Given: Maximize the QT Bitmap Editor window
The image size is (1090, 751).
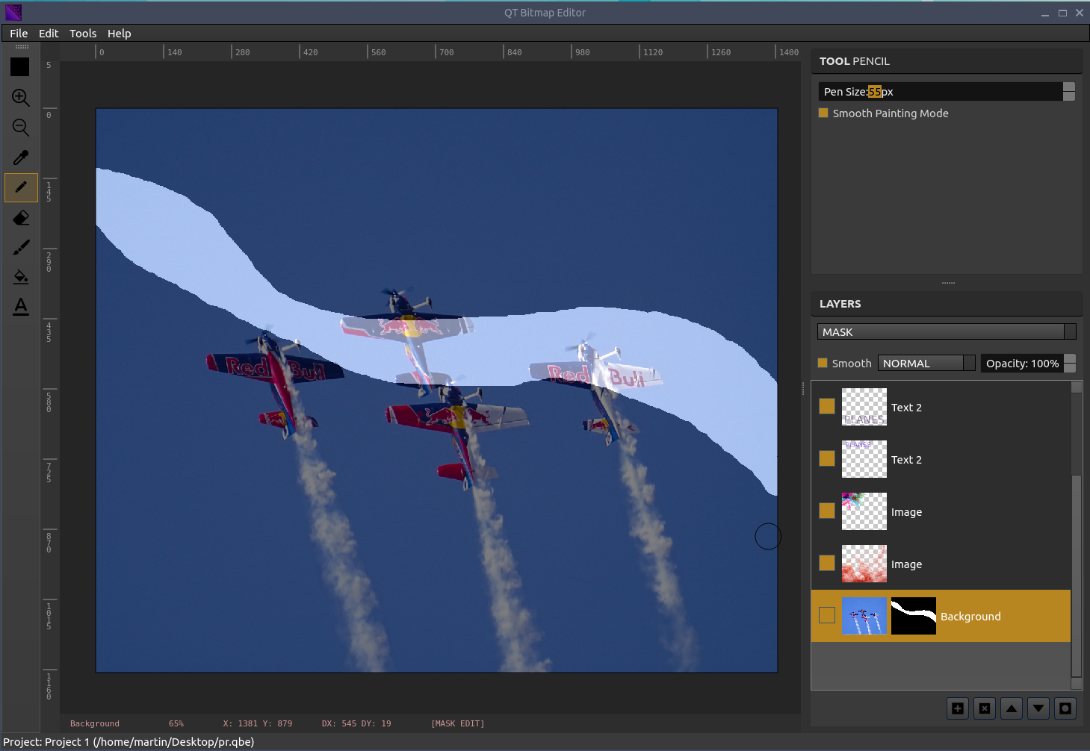Looking at the screenshot, I should point(1062,13).
